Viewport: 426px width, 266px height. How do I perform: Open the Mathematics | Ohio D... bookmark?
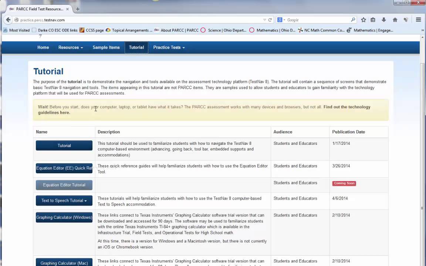[x=272, y=30]
